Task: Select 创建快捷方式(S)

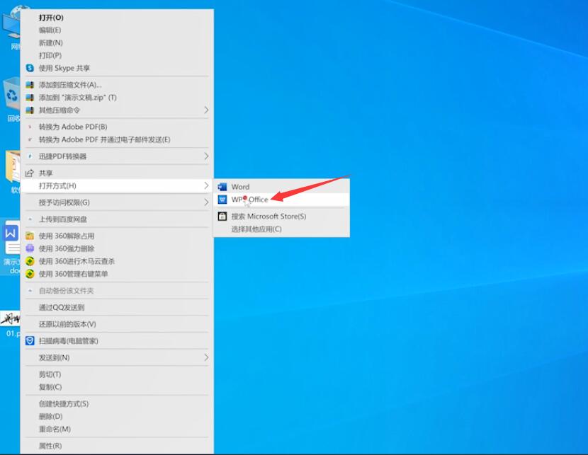Action: [117, 403]
